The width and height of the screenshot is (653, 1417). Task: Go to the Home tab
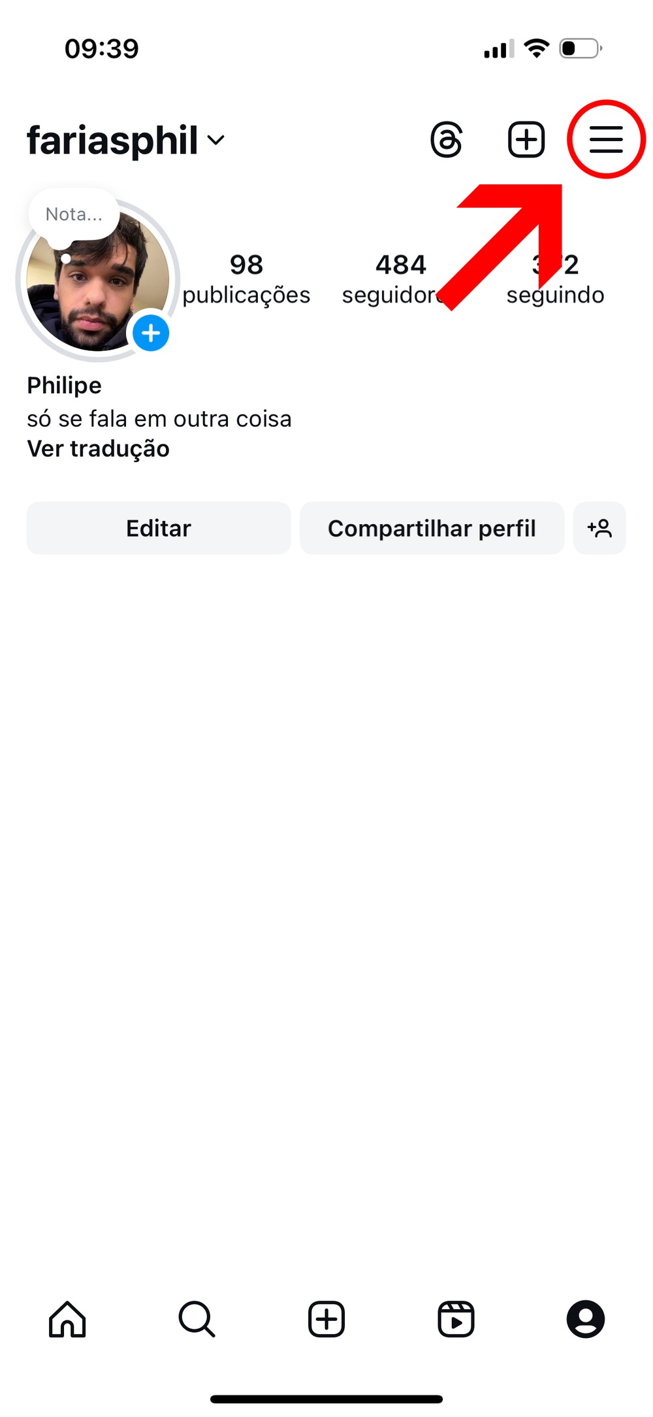pos(67,1319)
